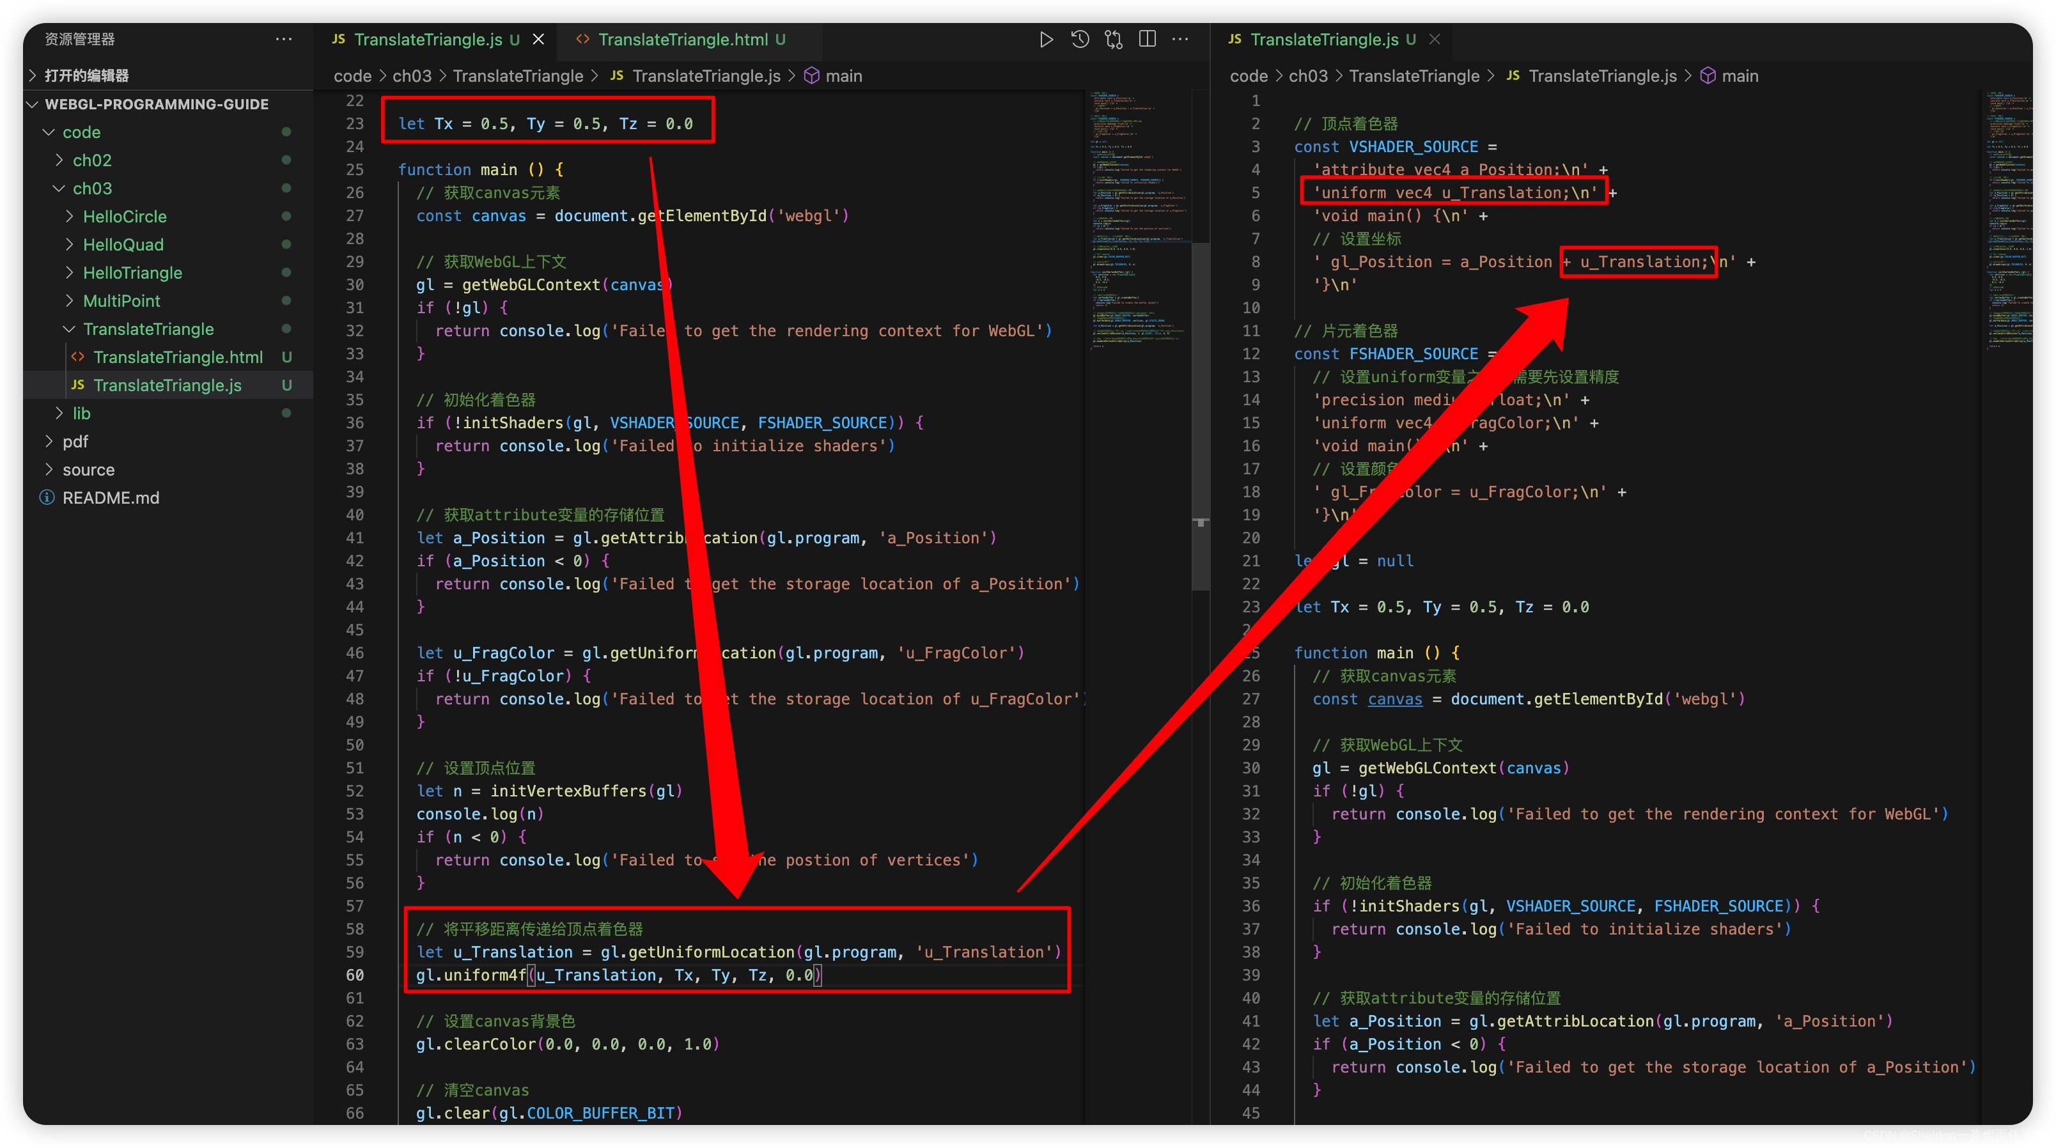Open left editor more actions ellipsis
Image resolution: width=2056 pixels, height=1148 pixels.
point(1180,39)
